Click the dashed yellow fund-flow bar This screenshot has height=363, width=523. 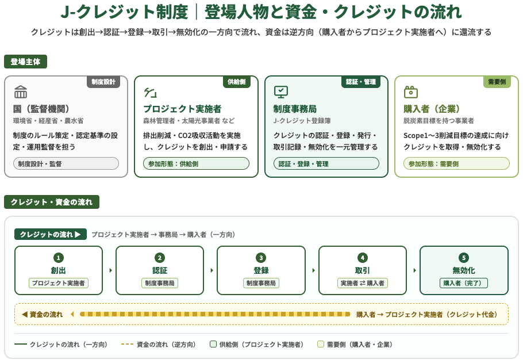(215, 314)
